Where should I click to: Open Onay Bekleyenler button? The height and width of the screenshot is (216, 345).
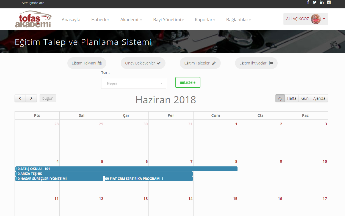(x=143, y=63)
